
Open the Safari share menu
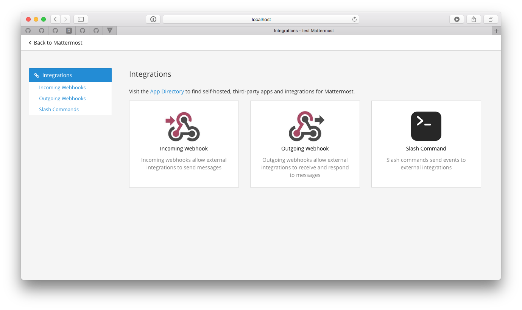(x=474, y=19)
